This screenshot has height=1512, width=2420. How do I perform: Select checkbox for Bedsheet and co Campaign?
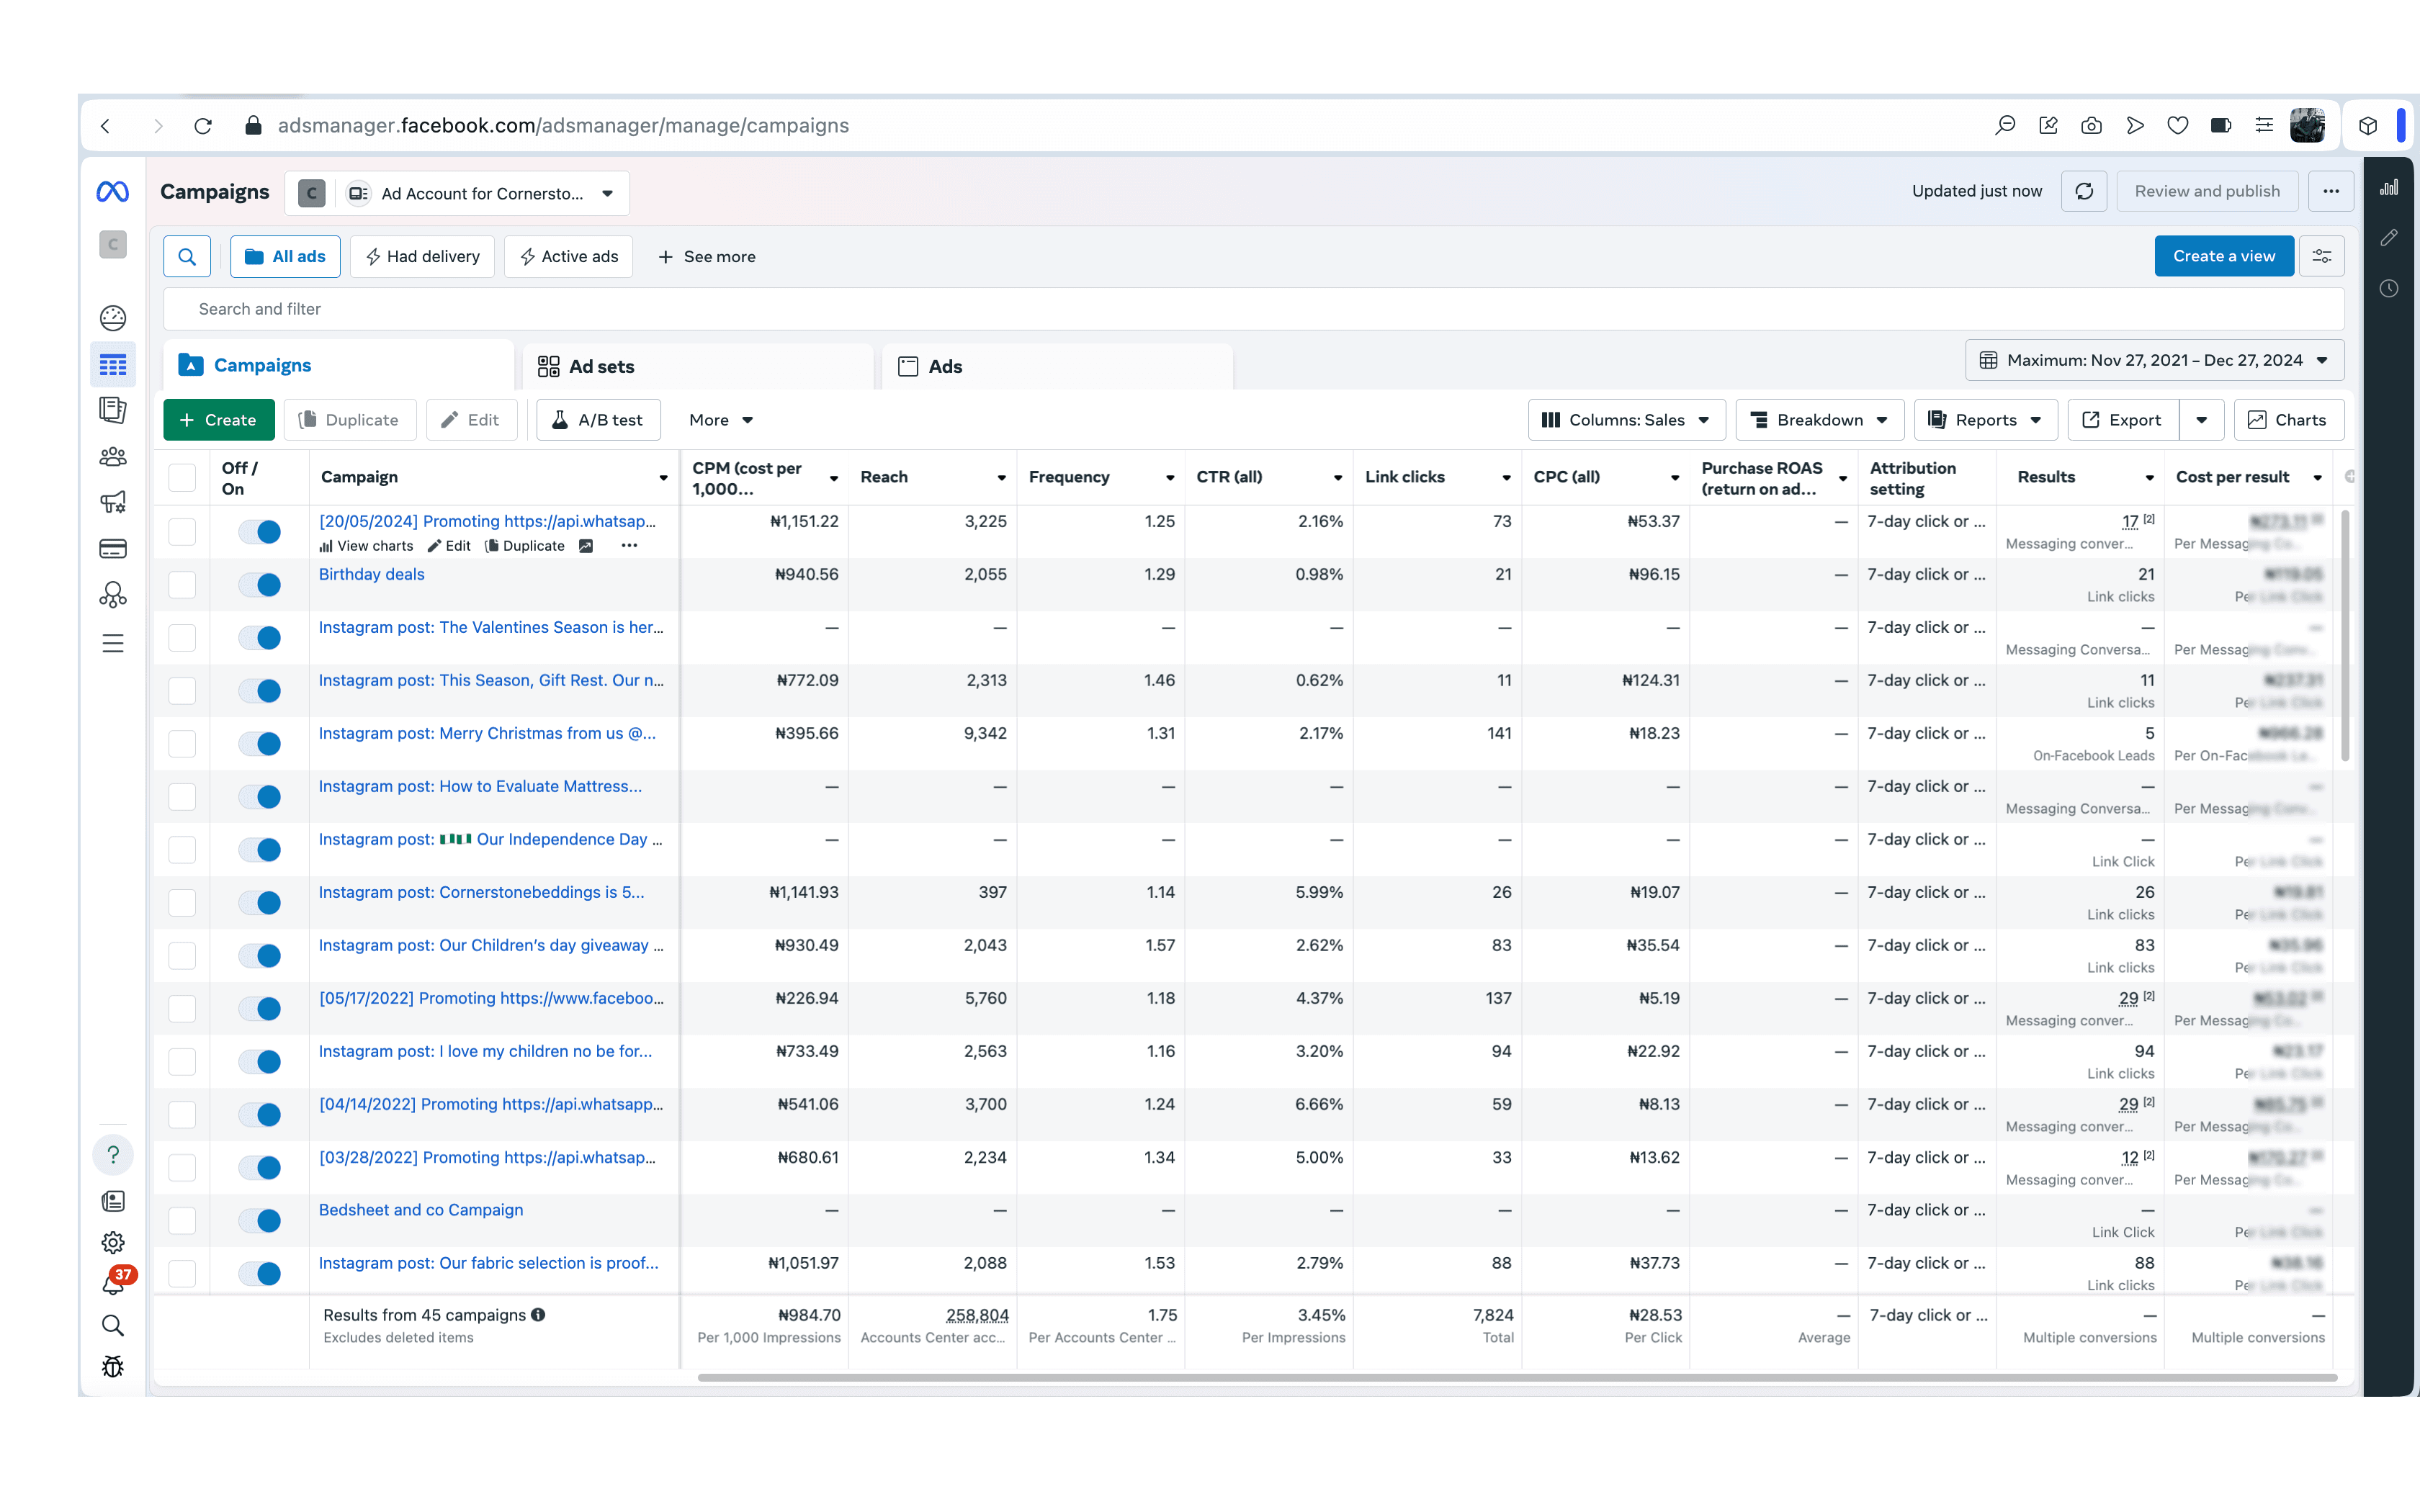pos(182,1221)
